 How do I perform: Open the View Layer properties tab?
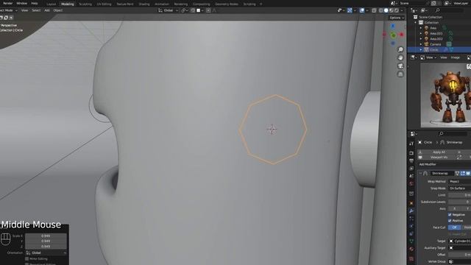coord(411,169)
